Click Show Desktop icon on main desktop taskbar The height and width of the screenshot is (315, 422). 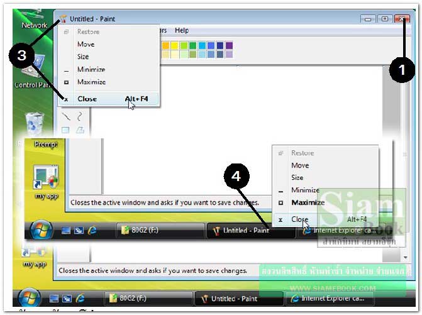pos(54,298)
